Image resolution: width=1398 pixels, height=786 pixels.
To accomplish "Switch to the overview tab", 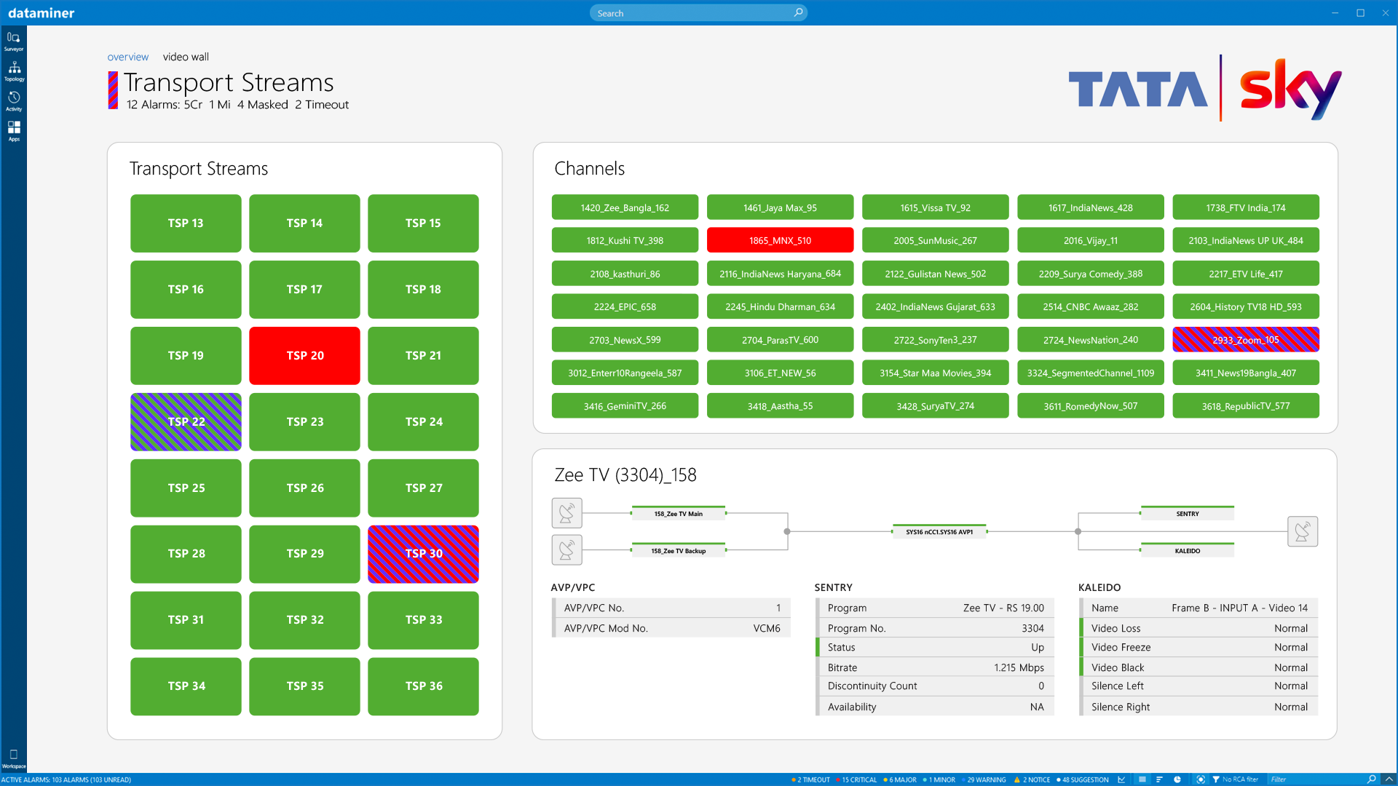I will click(x=127, y=57).
